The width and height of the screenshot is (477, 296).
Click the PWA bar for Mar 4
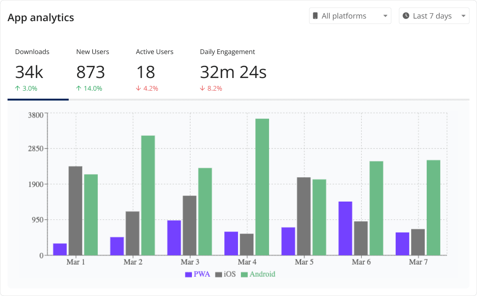231,244
